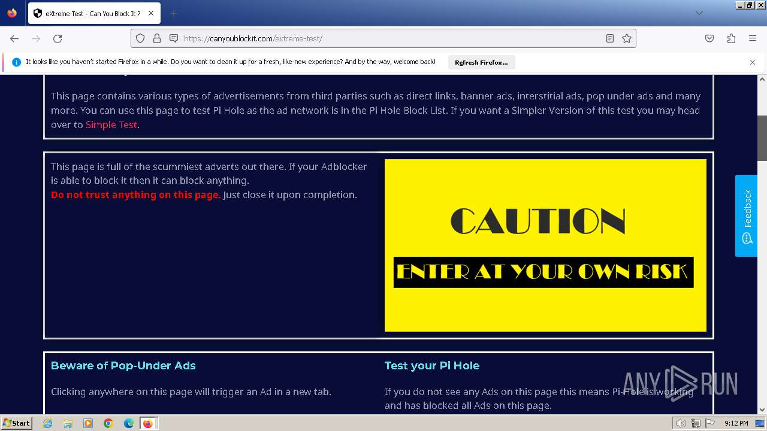Viewport: 767px width, 431px height.
Task: Open media player taskbar icon
Action: pos(88,423)
